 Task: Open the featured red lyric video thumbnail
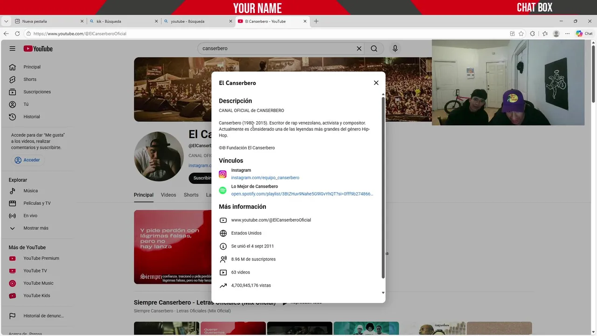coord(173,247)
